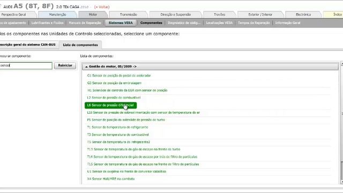Click the component list scrollbar down arrow
Image resolution: width=343 pixels, height=193 pixels.
click(x=342, y=182)
